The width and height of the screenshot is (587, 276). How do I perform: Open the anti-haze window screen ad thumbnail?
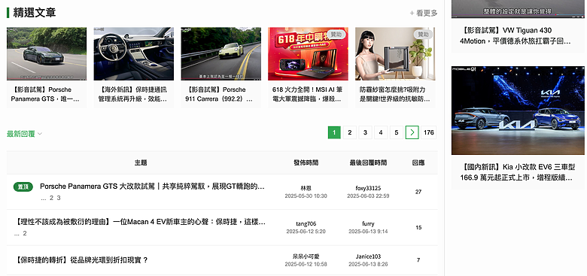point(395,53)
